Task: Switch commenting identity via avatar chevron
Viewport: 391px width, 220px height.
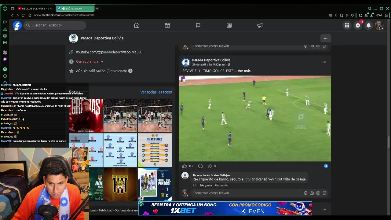Action: (x=187, y=195)
